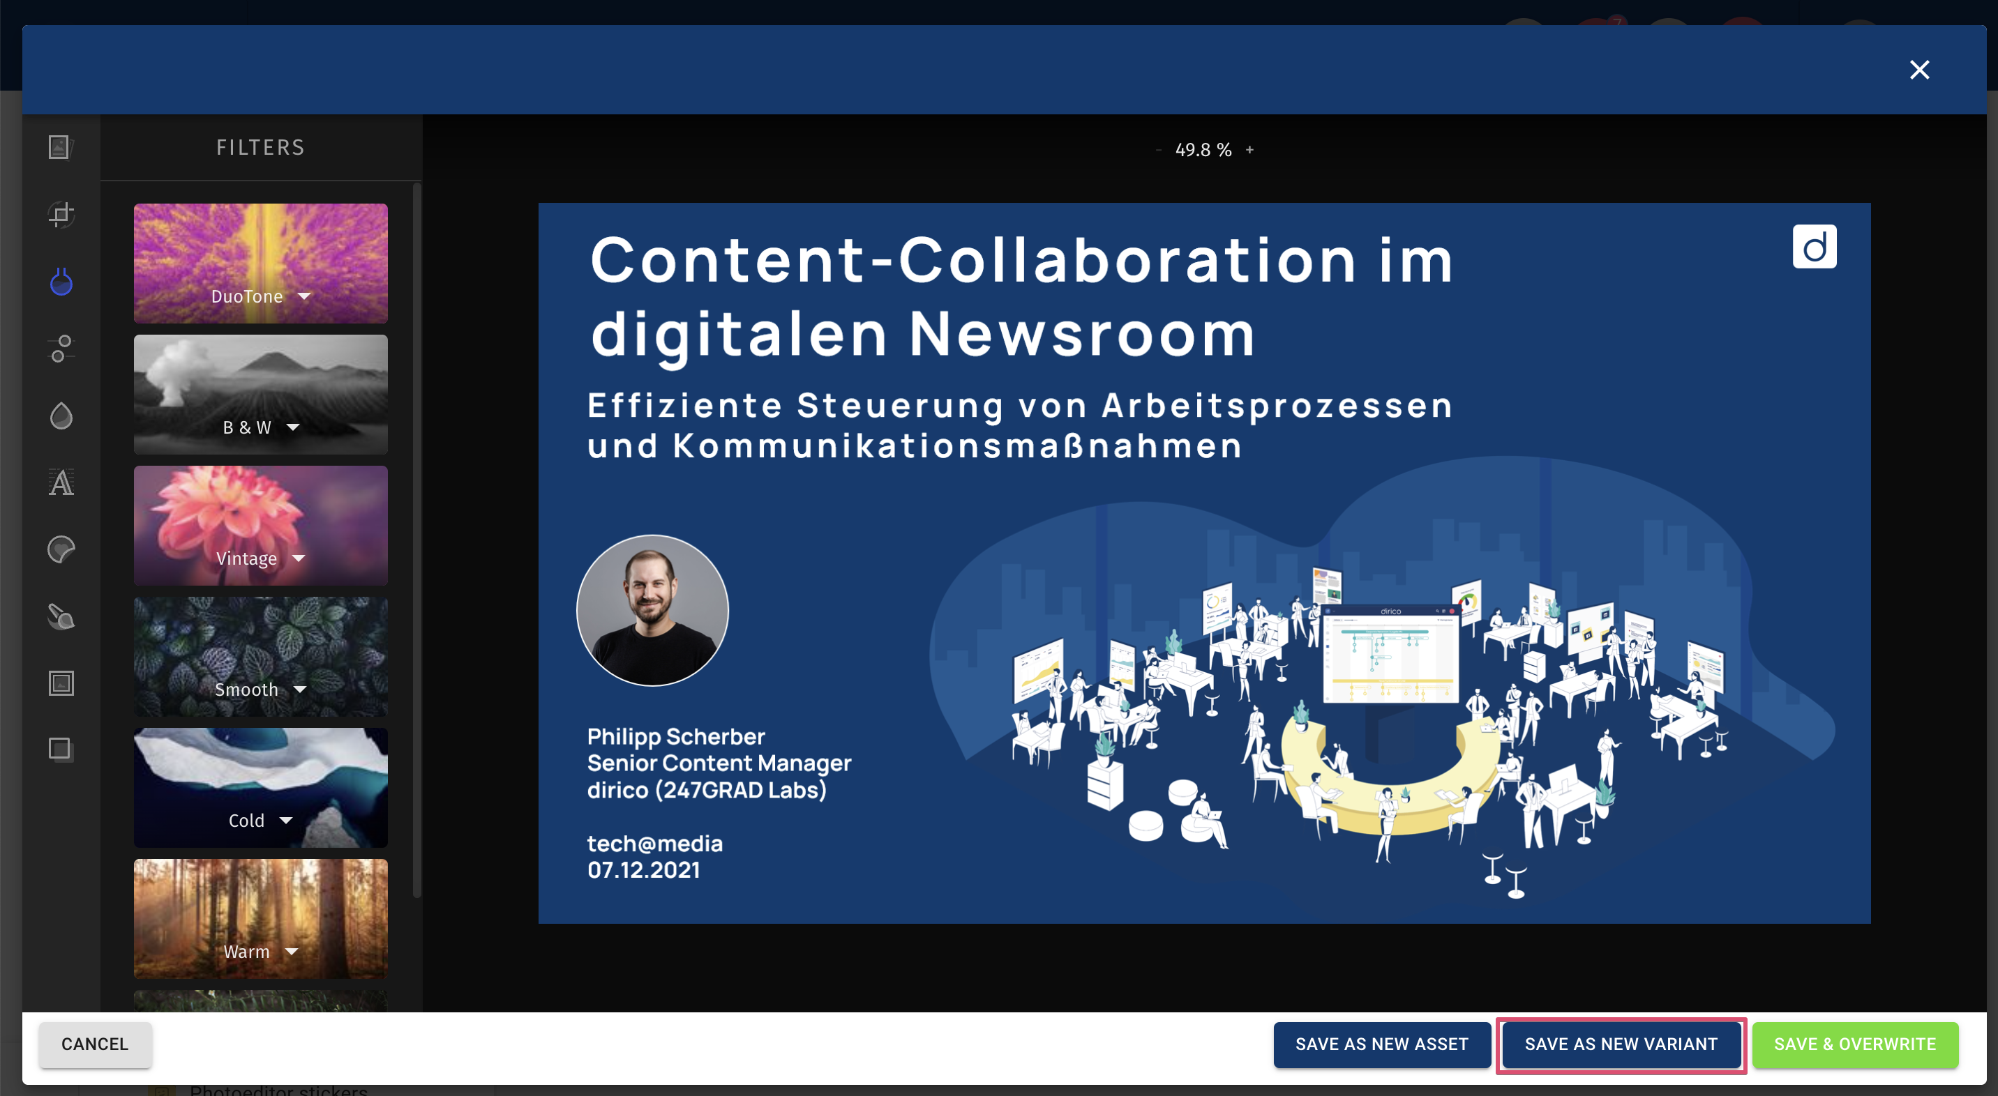The height and width of the screenshot is (1096, 1998).
Task: Click the Cancel button
Action: [x=96, y=1044]
